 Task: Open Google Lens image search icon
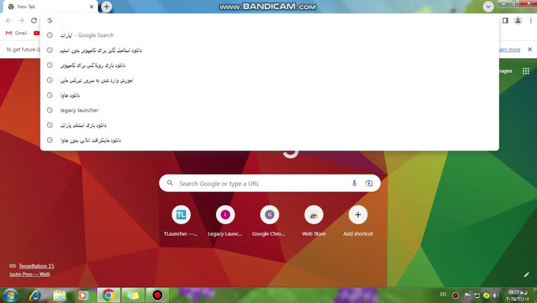pyautogui.click(x=369, y=184)
